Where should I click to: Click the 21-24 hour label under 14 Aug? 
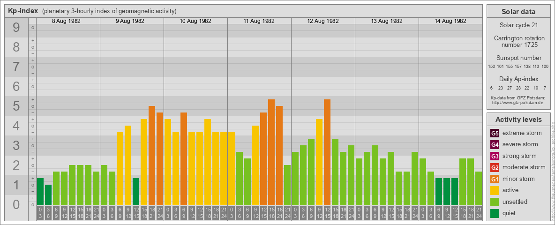[479, 213]
